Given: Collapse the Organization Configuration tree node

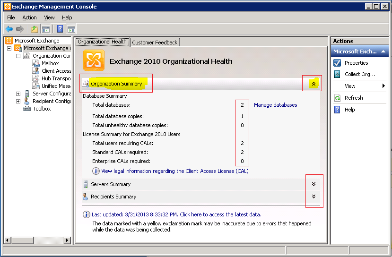Looking at the screenshot, I should coord(18,56).
